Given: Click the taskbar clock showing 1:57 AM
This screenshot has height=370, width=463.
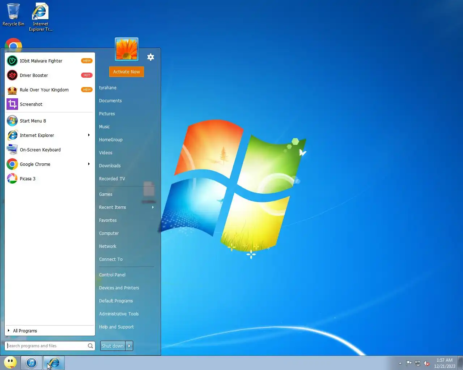Looking at the screenshot, I should point(445,363).
